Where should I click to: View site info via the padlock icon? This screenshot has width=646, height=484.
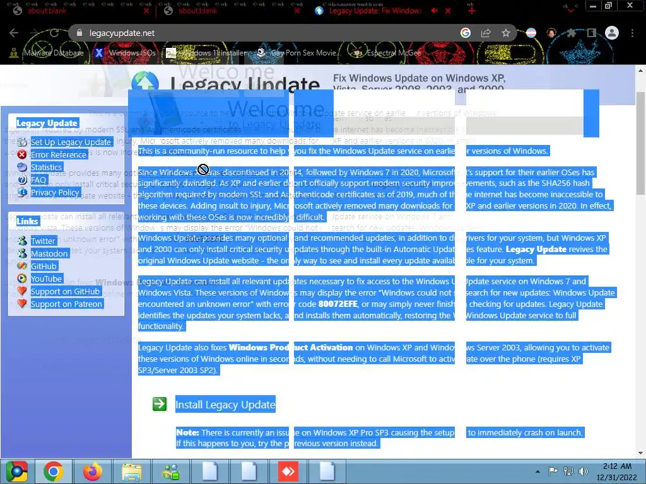tap(79, 33)
